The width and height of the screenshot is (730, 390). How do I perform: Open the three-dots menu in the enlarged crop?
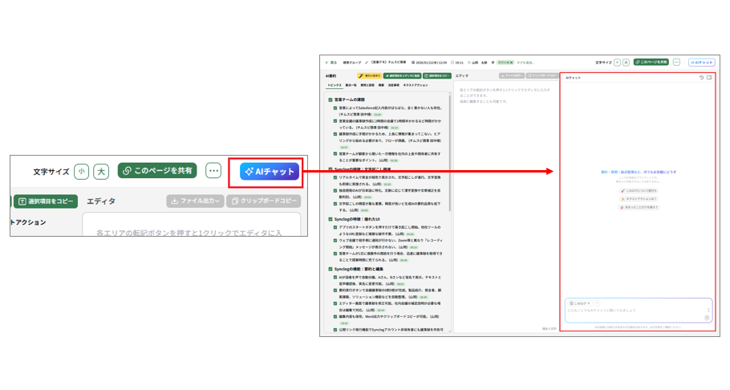coord(213,171)
